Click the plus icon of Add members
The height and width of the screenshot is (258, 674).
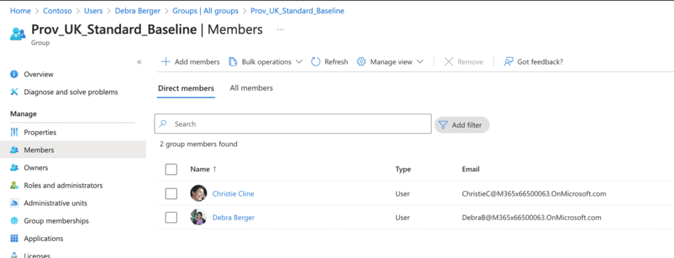[x=165, y=62]
